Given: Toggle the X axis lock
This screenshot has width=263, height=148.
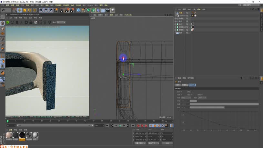Looking at the screenshot, I should click(x=41, y=10).
